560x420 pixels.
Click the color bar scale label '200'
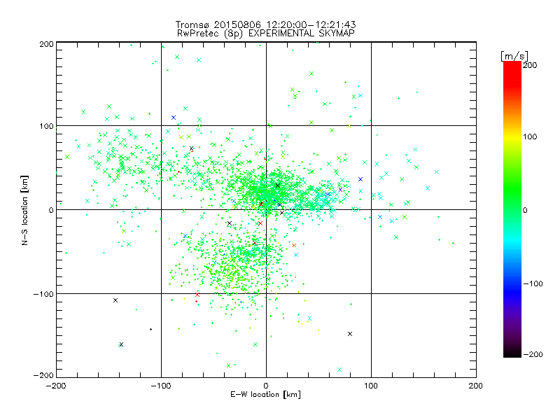pyautogui.click(x=530, y=65)
